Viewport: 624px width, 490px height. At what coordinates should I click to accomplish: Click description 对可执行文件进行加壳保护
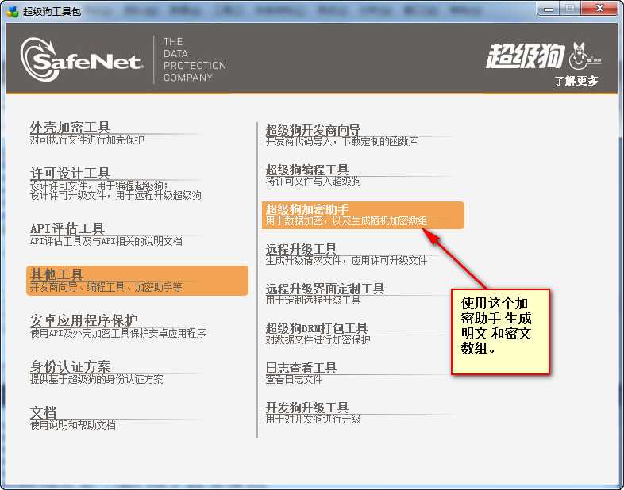coord(87,140)
